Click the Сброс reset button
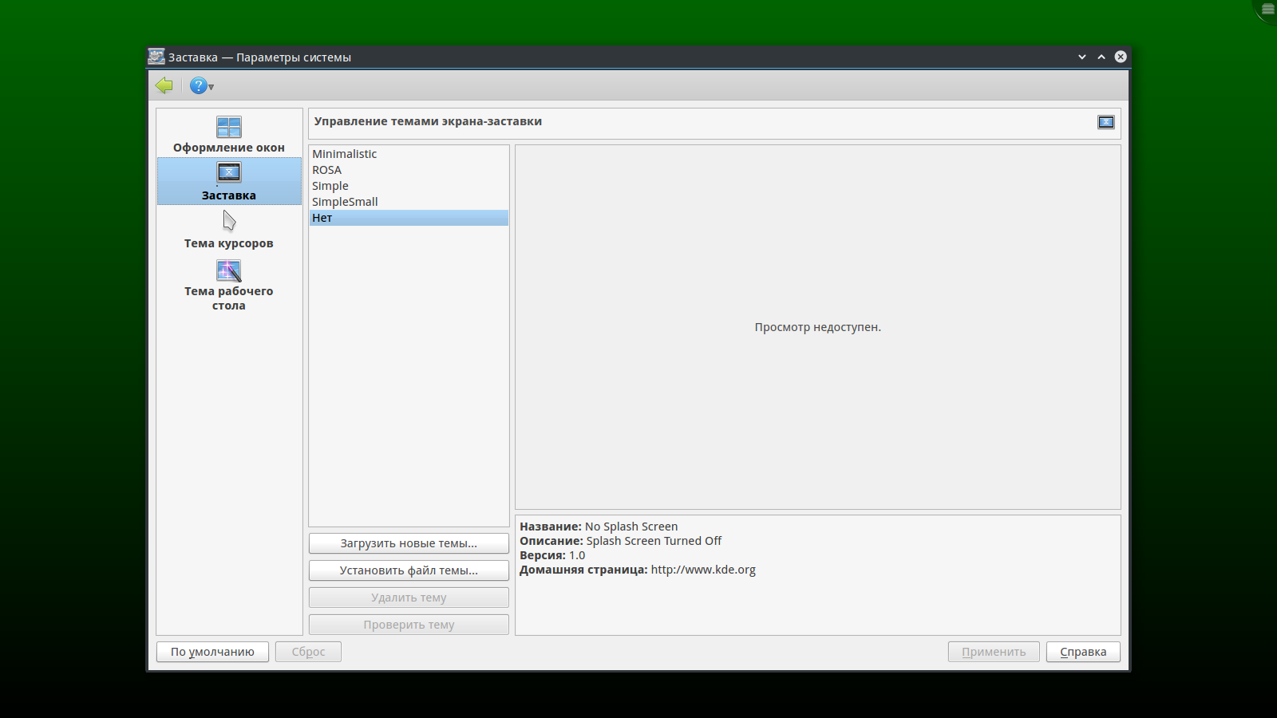The image size is (1277, 718). point(308,652)
